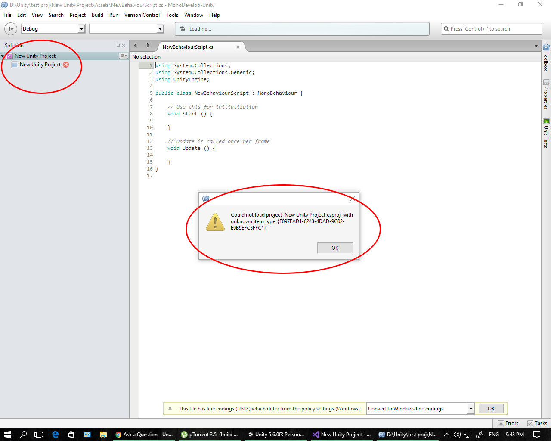Click the volume icon in system tray
This screenshot has width=551, height=441.
[x=457, y=435]
